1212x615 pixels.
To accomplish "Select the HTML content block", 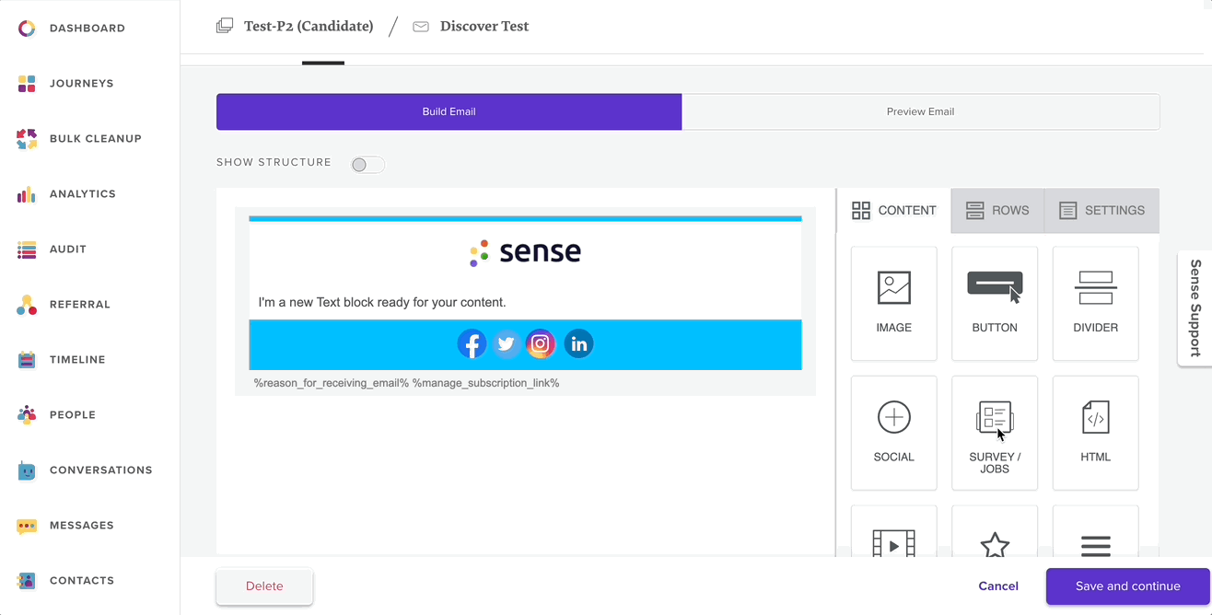I will coord(1096,433).
